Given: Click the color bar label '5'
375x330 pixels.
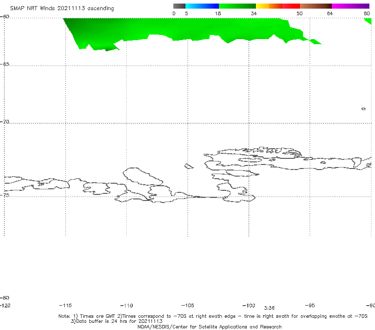Looking at the screenshot, I should tap(186, 13).
